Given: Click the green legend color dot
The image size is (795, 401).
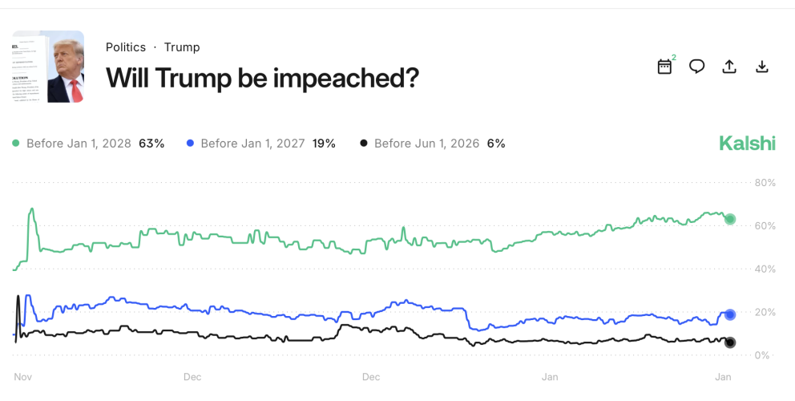Looking at the screenshot, I should [16, 144].
